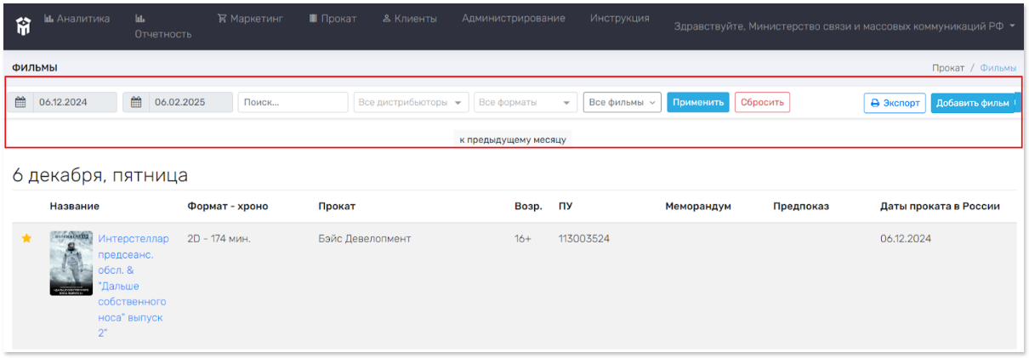Click the Поиск search field

(x=293, y=102)
